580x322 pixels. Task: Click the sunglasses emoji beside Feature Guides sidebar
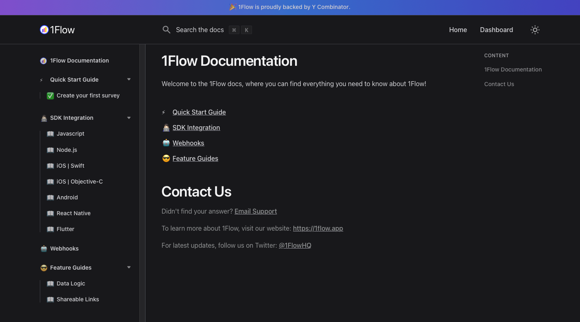[44, 268]
